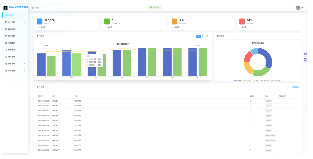Expand the 财务管理 submenu chevron

(x=24, y=57)
